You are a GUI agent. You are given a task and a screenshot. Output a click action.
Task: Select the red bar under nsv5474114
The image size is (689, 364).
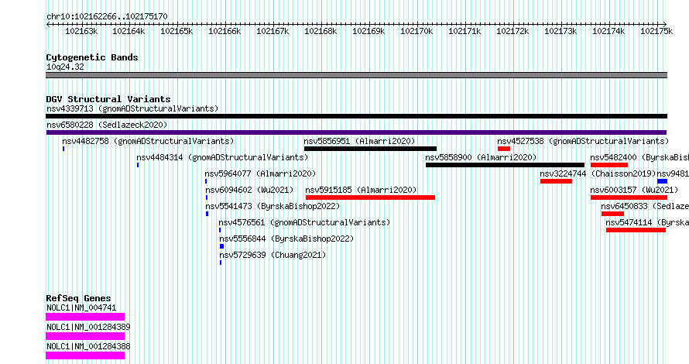tap(636, 230)
